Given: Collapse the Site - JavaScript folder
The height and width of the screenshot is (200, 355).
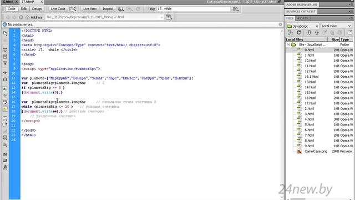Looking at the screenshot, I should (x=288, y=44).
